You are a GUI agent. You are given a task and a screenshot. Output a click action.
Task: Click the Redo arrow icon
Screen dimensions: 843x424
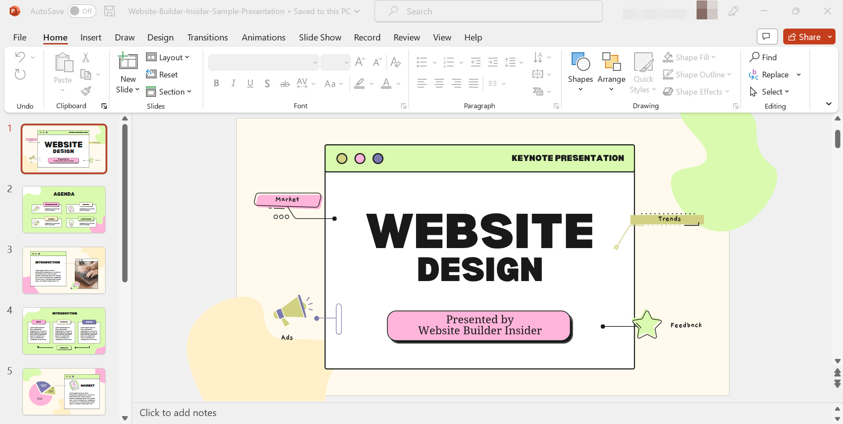tap(20, 74)
